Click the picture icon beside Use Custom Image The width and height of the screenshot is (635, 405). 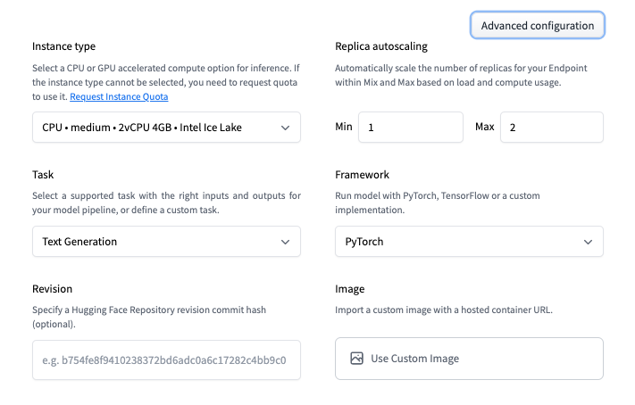[356, 359]
